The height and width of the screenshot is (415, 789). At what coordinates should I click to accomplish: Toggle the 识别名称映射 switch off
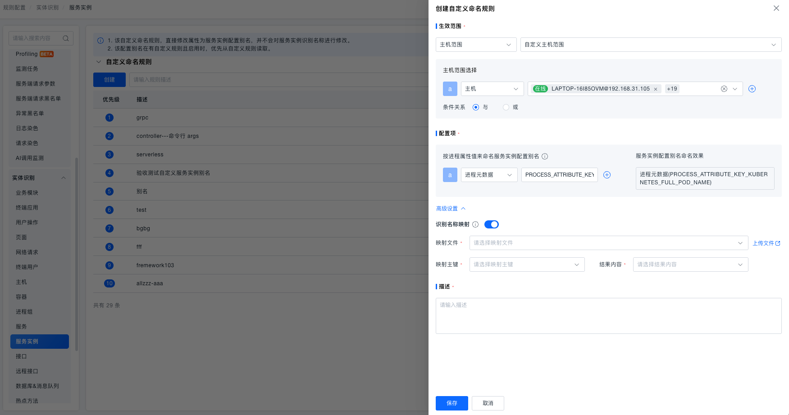(x=492, y=224)
